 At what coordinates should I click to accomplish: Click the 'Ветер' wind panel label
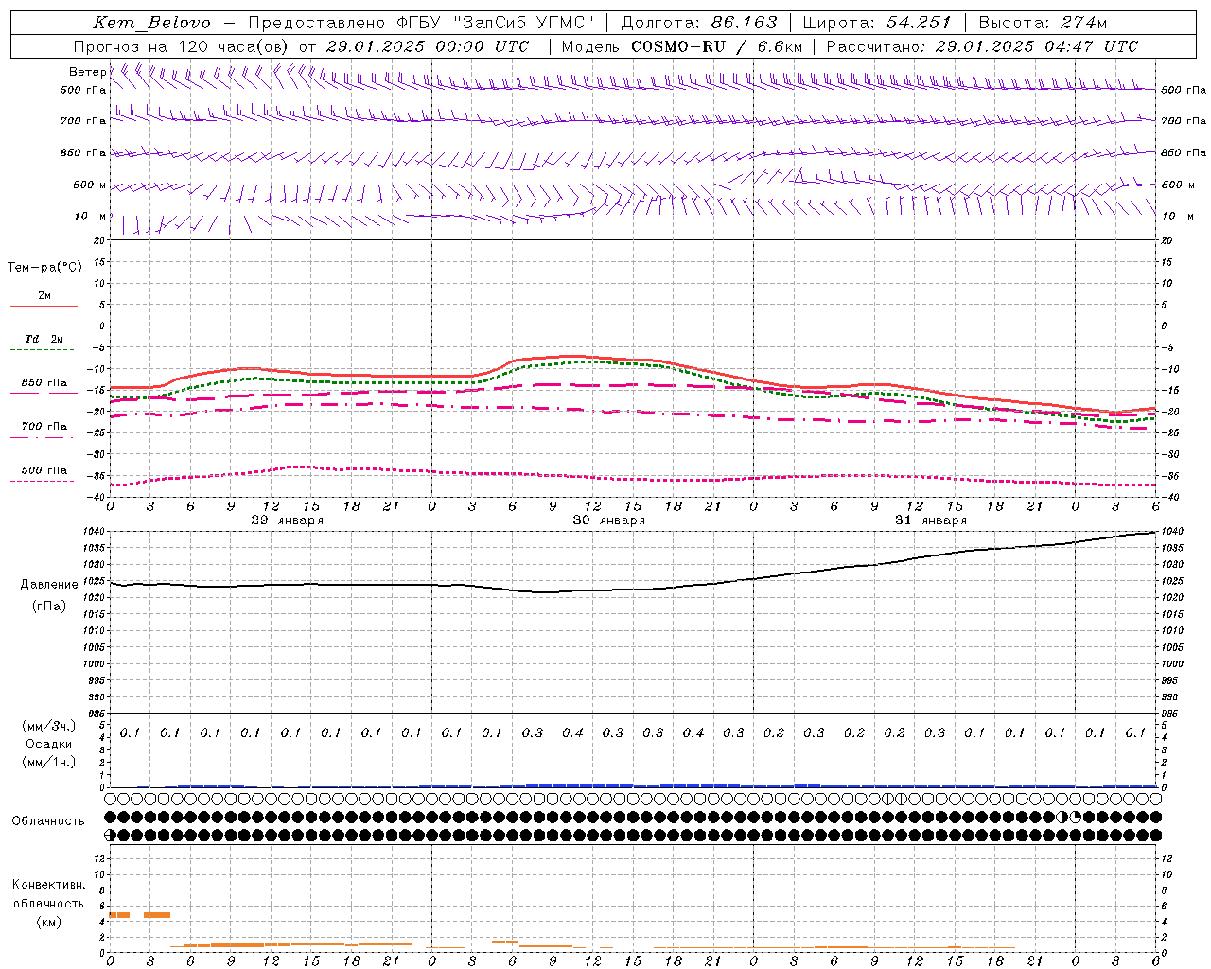pyautogui.click(x=88, y=72)
